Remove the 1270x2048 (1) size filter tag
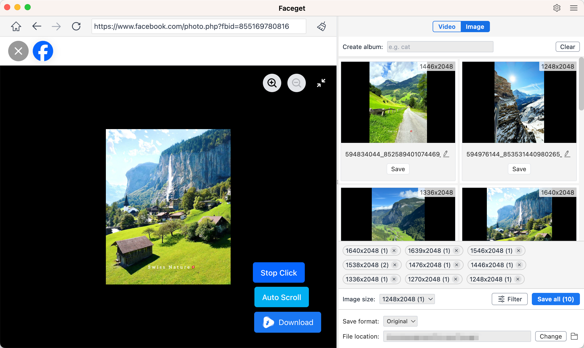The width and height of the screenshot is (584, 348). click(456, 279)
